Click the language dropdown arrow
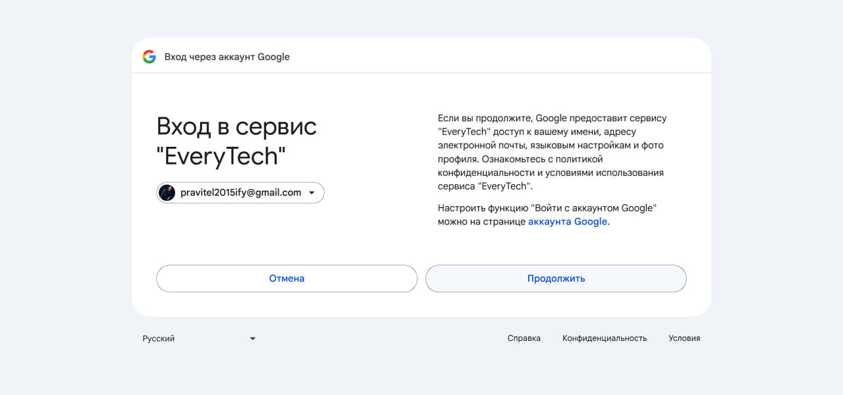843x395 pixels. 252,338
